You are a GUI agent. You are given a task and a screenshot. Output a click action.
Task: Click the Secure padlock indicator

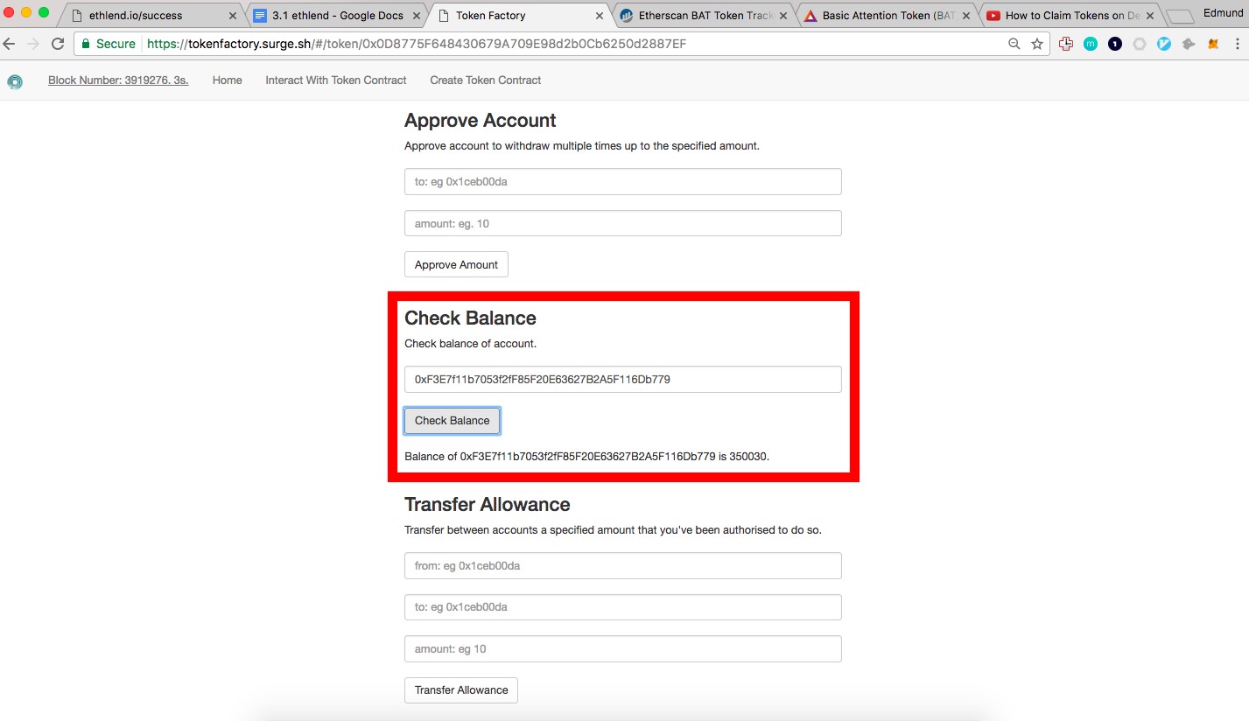coord(109,44)
